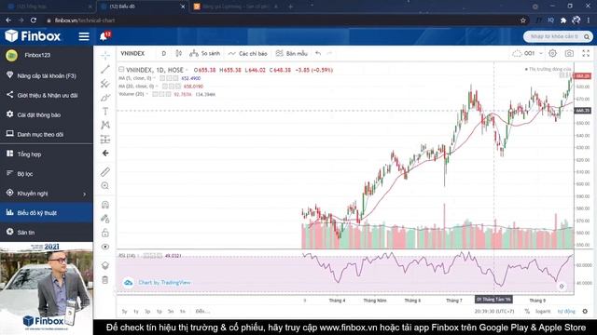Toggle visibility of MA (5, close, 0)
This screenshot has height=335, width=597.
pyautogui.click(x=162, y=78)
